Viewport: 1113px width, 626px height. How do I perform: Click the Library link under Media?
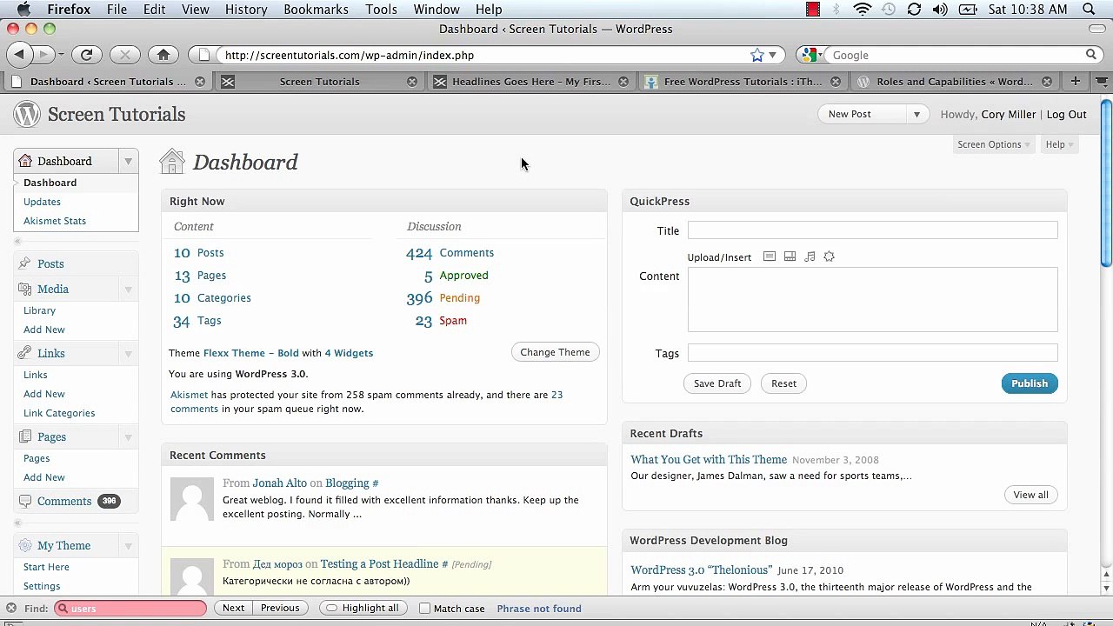tap(39, 310)
